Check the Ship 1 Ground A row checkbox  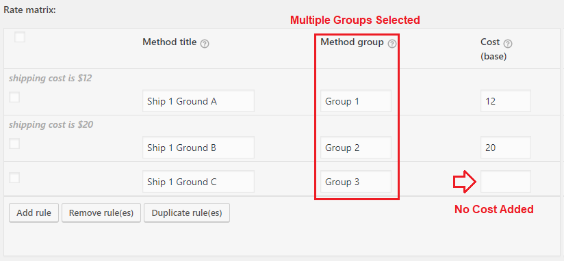pos(14,97)
